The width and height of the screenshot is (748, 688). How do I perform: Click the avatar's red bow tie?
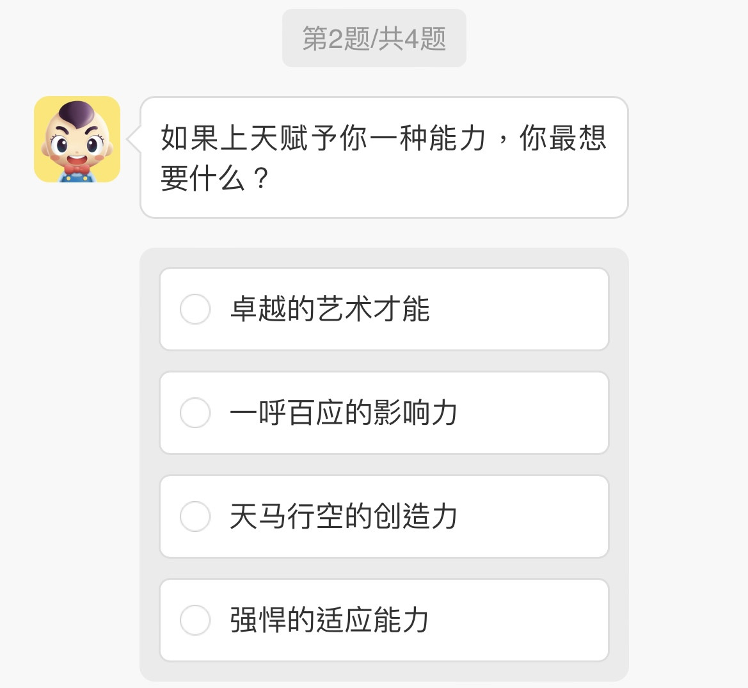click(76, 170)
